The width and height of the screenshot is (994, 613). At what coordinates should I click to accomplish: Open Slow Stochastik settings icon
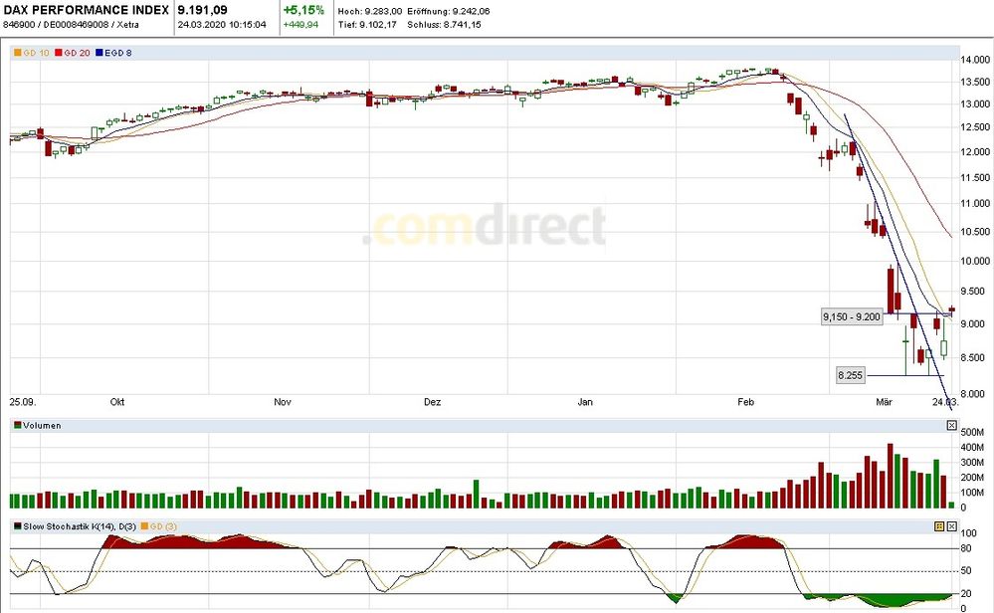coord(938,525)
